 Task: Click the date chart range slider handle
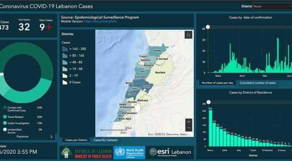208,27
